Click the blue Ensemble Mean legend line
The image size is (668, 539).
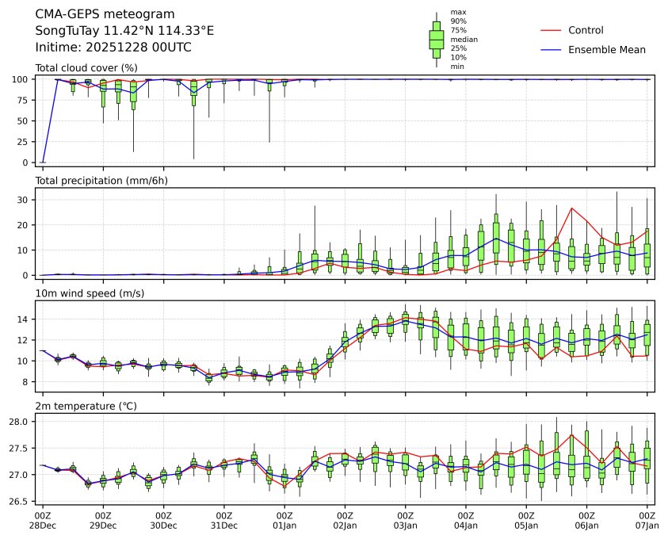click(x=551, y=50)
